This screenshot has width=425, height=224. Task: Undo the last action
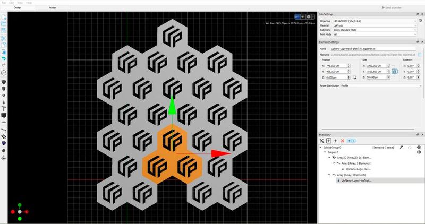click(4, 58)
